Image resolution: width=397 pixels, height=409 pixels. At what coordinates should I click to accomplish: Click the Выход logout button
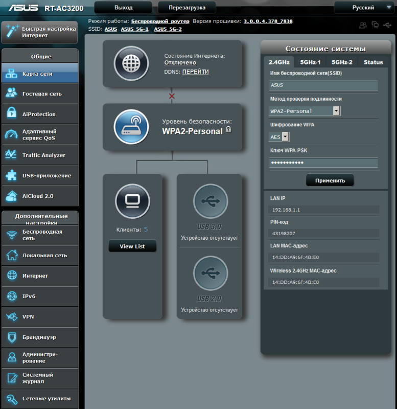(123, 8)
